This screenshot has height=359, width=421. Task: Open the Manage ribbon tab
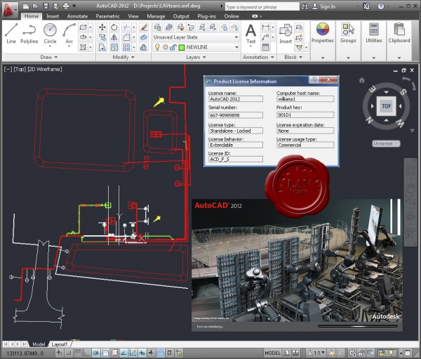coord(156,16)
